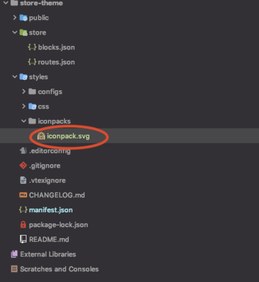Expand the configs folder
The width and height of the screenshot is (259, 282).
[24, 92]
